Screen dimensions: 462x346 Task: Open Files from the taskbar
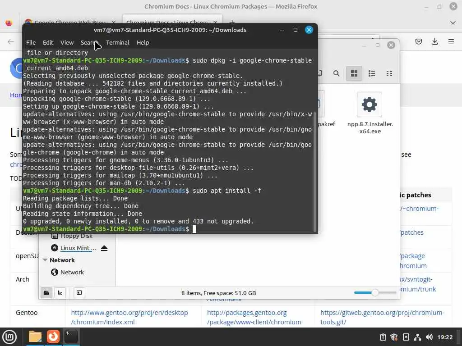pos(35,337)
